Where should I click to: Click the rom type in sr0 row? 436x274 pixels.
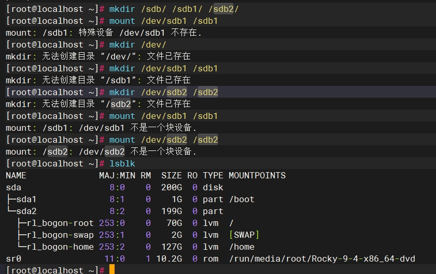(210, 259)
